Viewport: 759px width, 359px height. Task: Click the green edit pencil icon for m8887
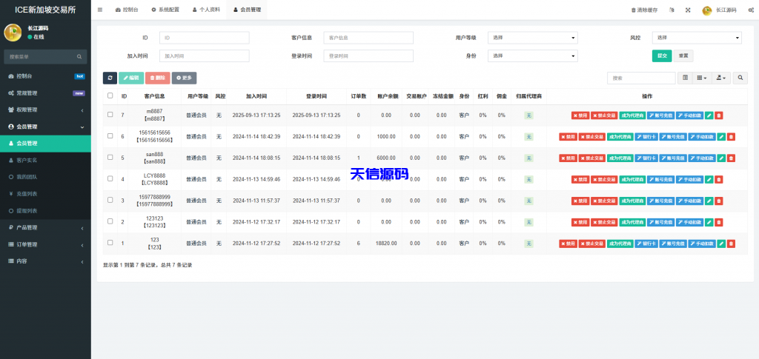tap(709, 115)
